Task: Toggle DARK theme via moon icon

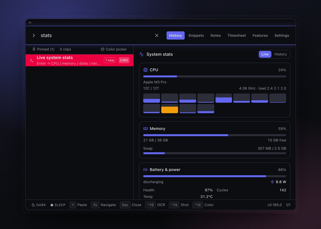Action: (33, 205)
